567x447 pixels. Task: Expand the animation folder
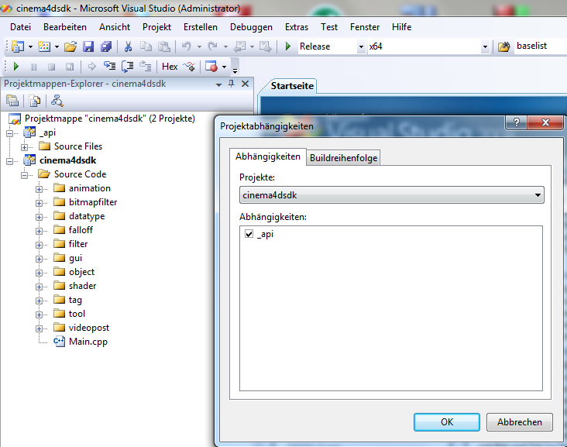click(x=39, y=189)
